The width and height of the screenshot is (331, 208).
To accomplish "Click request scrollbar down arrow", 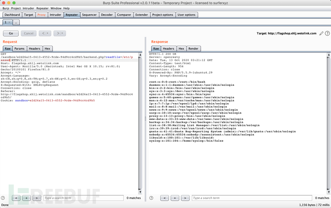I will (x=140, y=192).
